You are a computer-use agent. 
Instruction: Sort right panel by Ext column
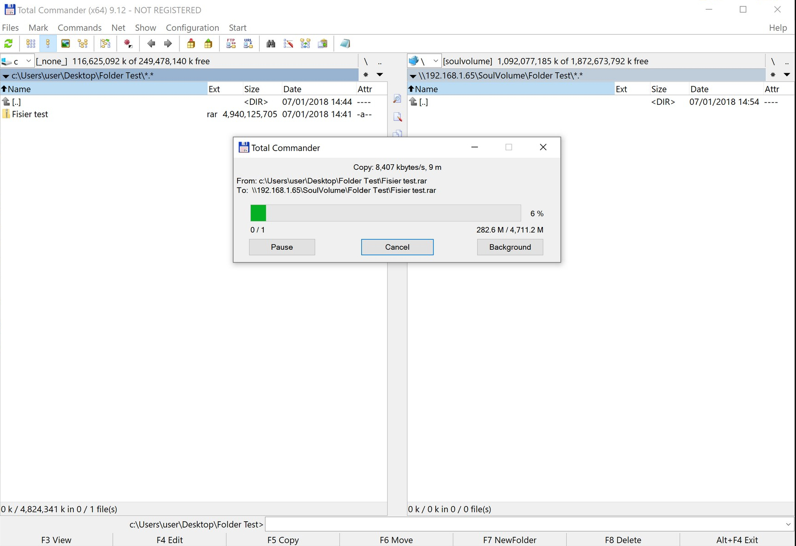click(x=632, y=89)
